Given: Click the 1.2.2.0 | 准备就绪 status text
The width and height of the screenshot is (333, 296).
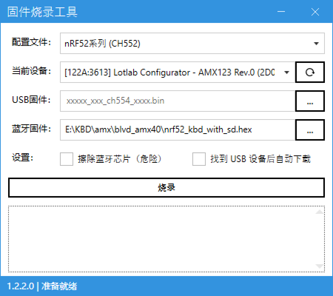Looking at the screenshot, I should pyautogui.click(x=42, y=286).
